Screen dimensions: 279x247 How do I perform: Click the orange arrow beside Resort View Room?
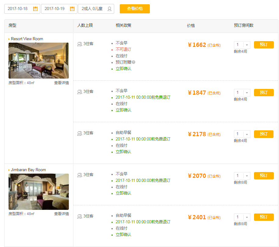pyautogui.click(x=9, y=39)
